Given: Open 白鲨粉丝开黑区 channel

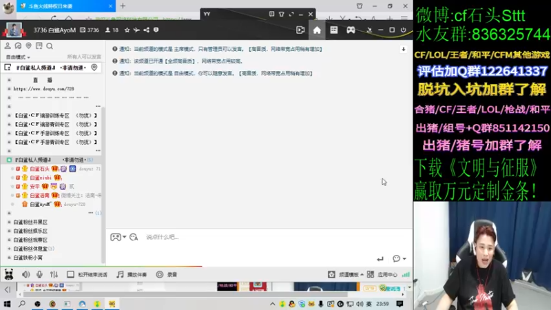Looking at the screenshot, I should click(30, 222).
